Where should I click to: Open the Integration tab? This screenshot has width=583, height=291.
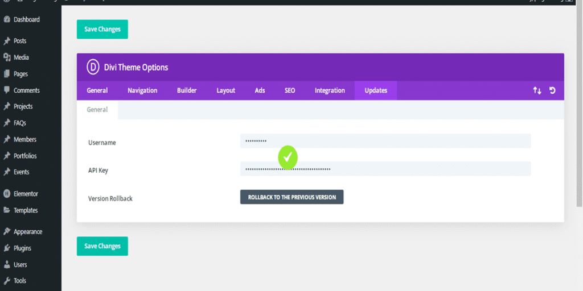point(330,90)
